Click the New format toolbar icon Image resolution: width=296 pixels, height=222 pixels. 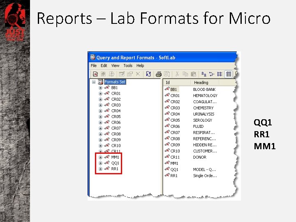(x=95, y=74)
